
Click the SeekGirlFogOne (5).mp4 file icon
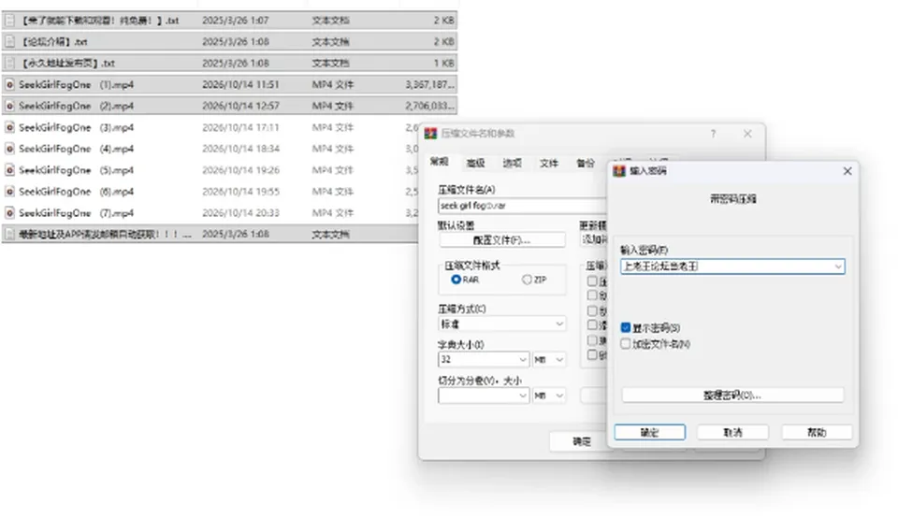9,170
